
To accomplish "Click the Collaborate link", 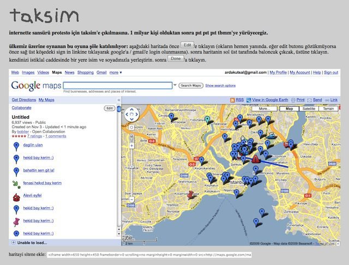I will pos(21,108).
